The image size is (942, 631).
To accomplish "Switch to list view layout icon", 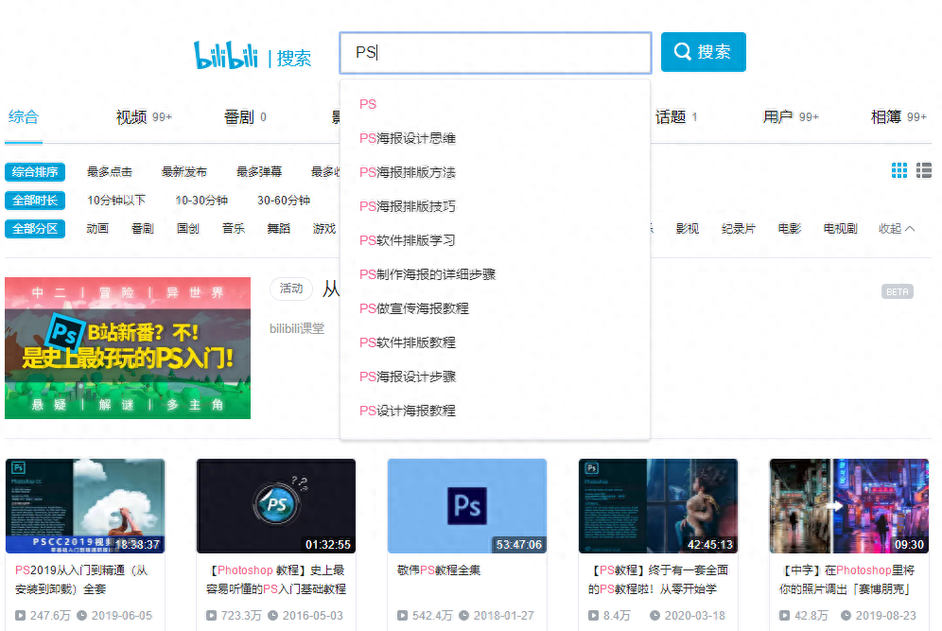I will 924,170.
